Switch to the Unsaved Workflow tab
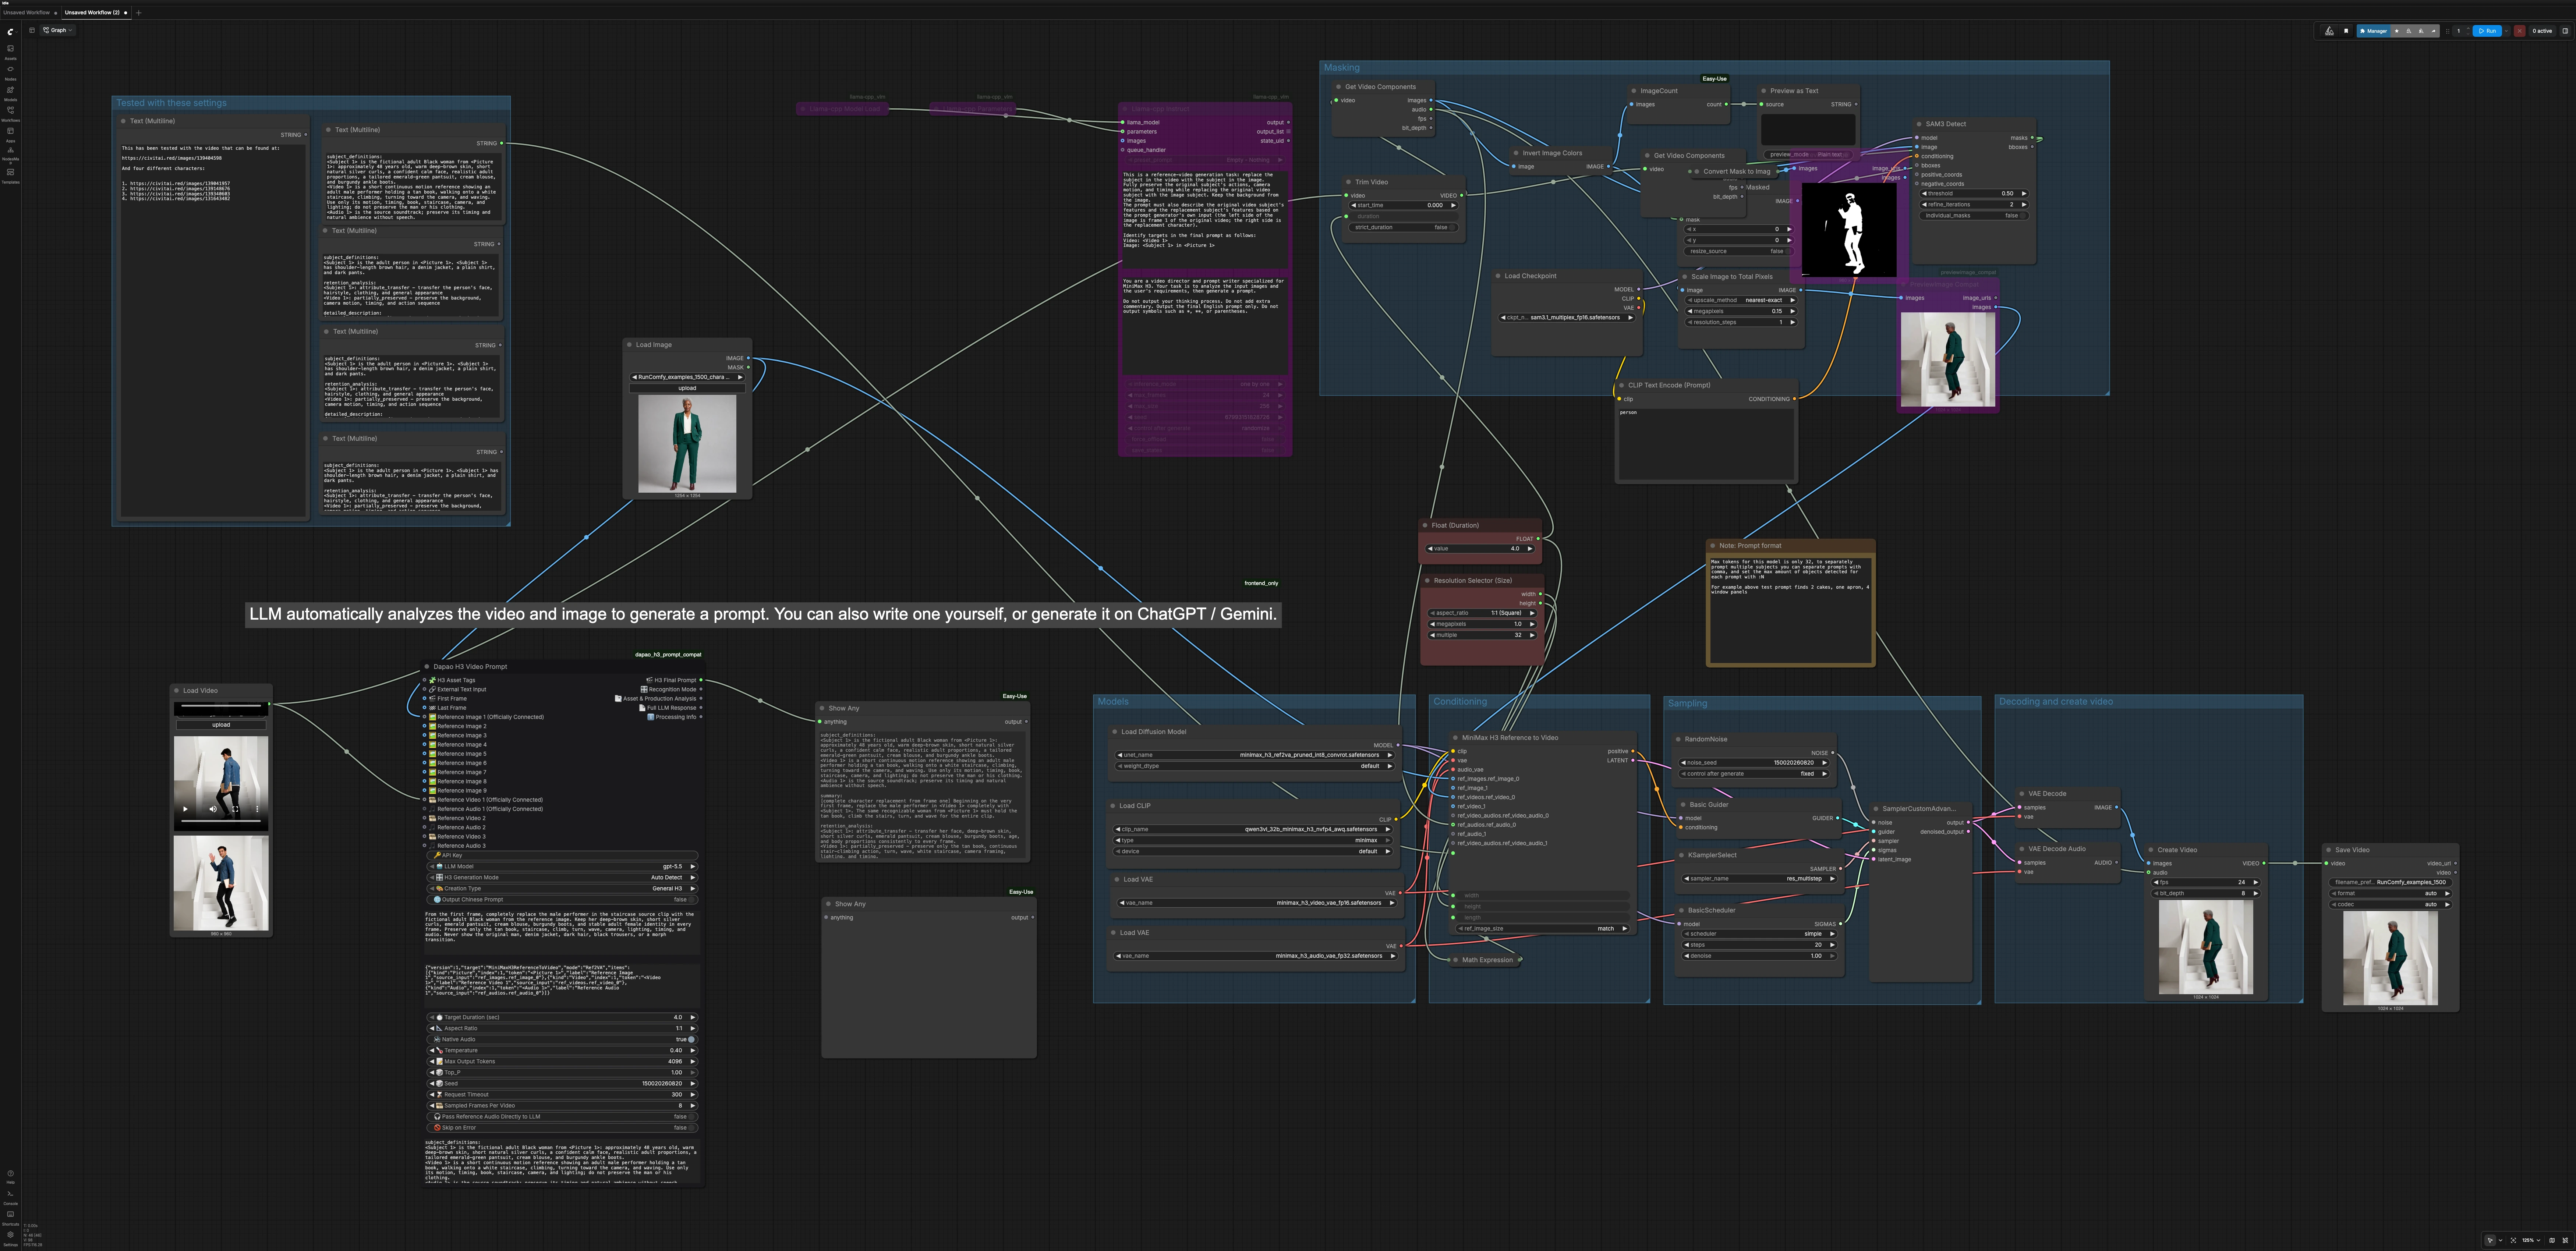The width and height of the screenshot is (2576, 1251). click(27, 13)
